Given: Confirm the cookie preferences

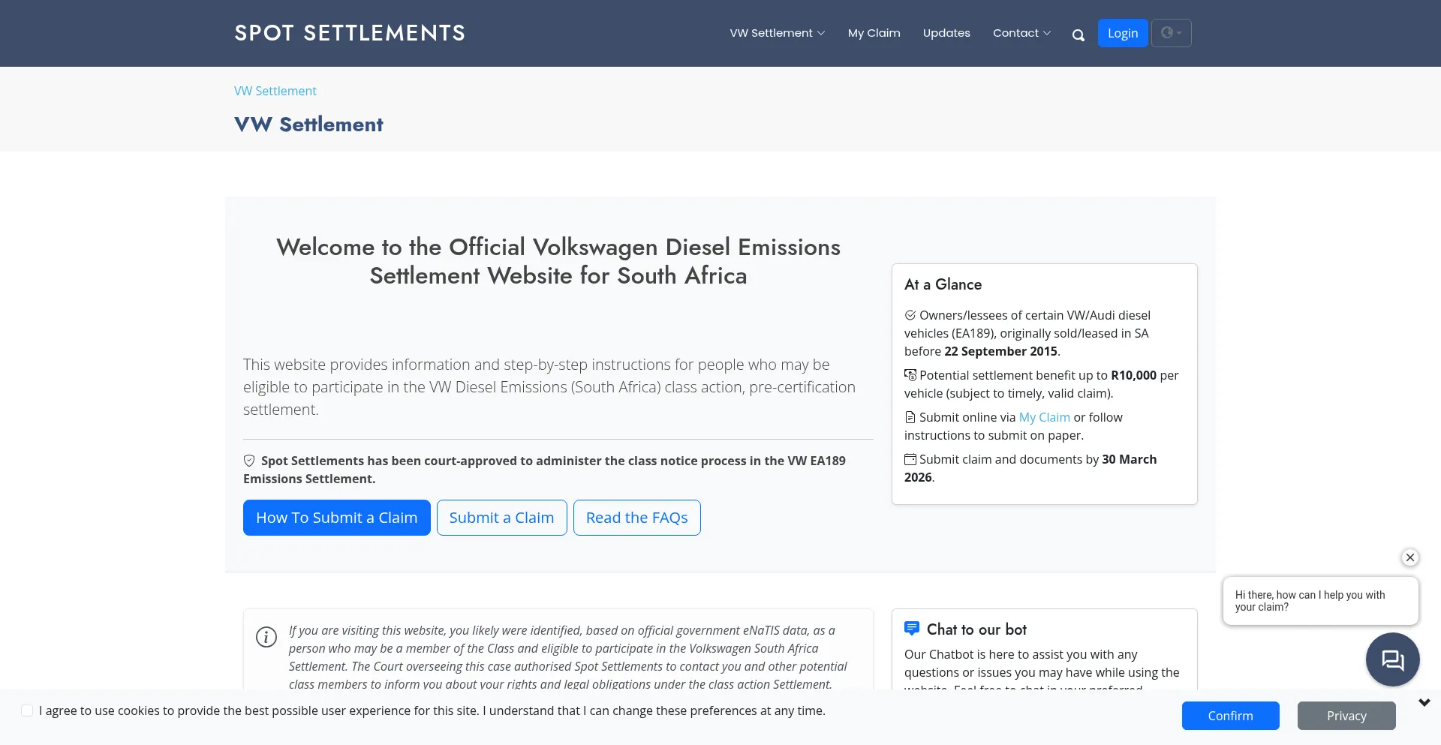Looking at the screenshot, I should 1230,716.
